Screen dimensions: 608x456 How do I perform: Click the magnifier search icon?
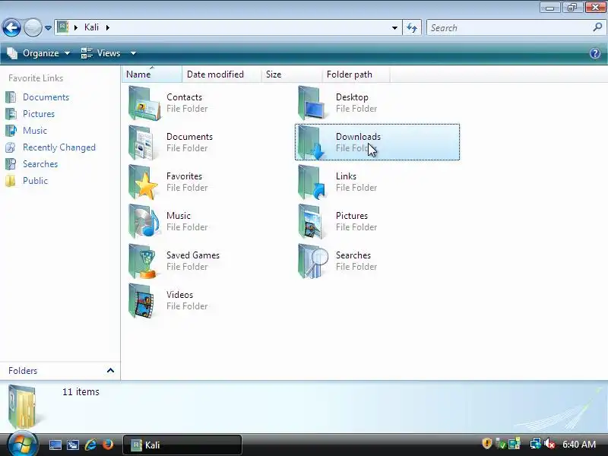click(x=597, y=27)
